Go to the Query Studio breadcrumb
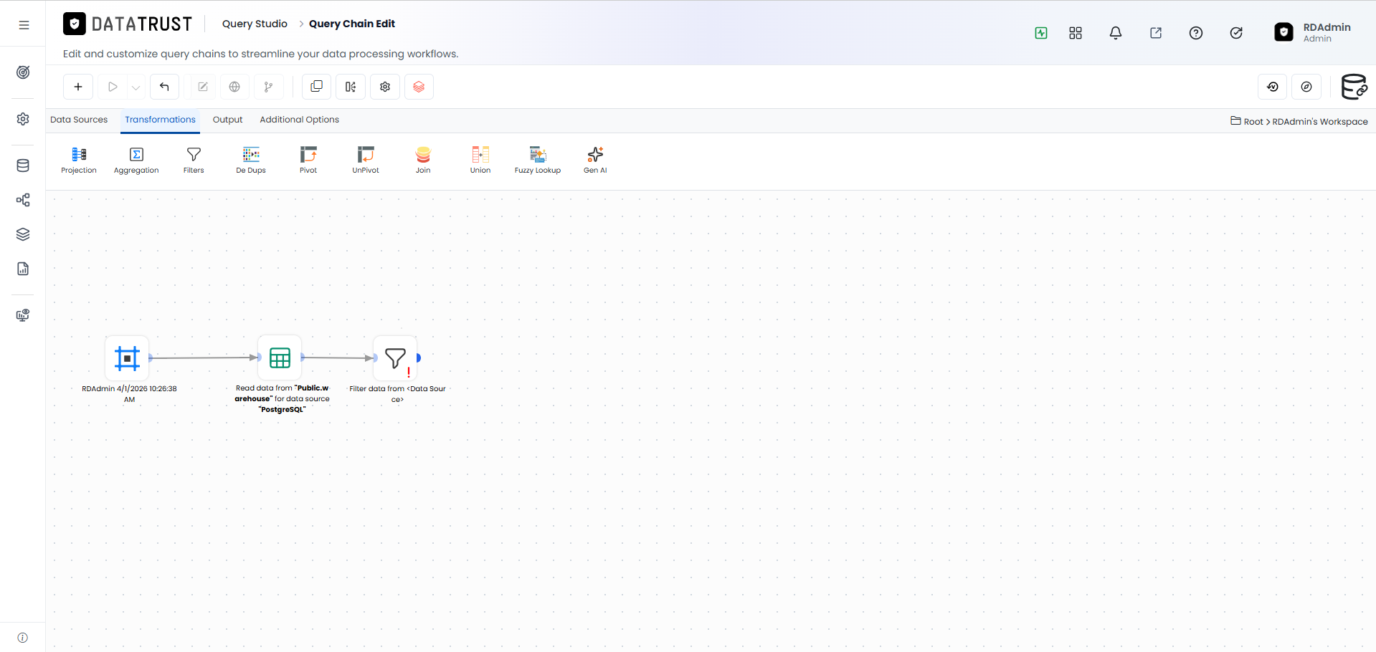 (x=255, y=24)
